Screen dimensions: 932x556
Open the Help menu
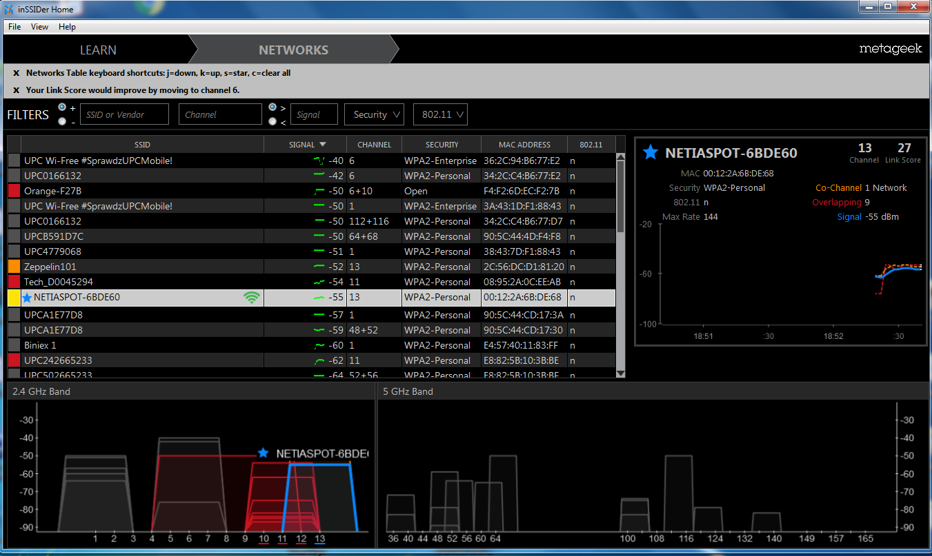pos(67,27)
